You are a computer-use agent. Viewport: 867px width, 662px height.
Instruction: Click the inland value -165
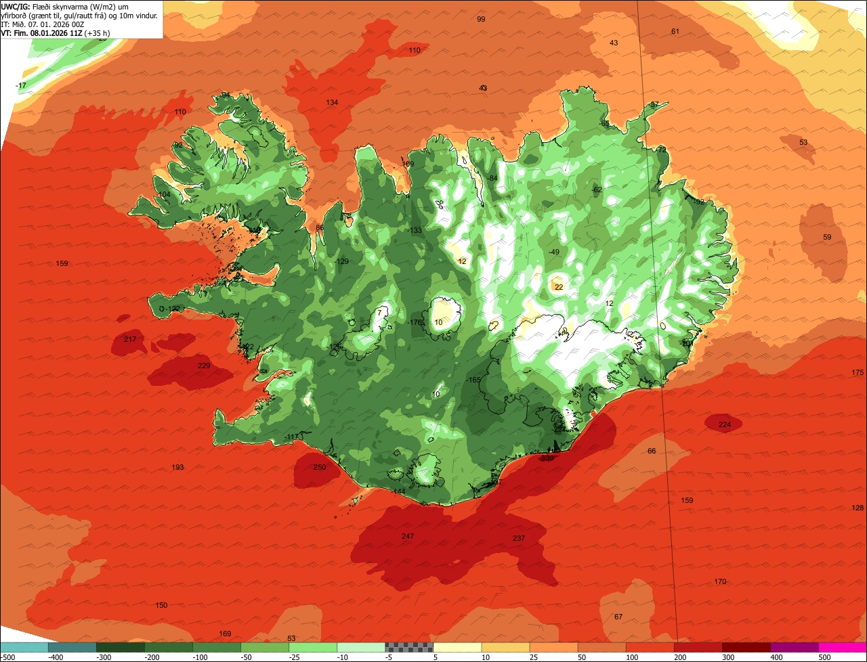[474, 380]
